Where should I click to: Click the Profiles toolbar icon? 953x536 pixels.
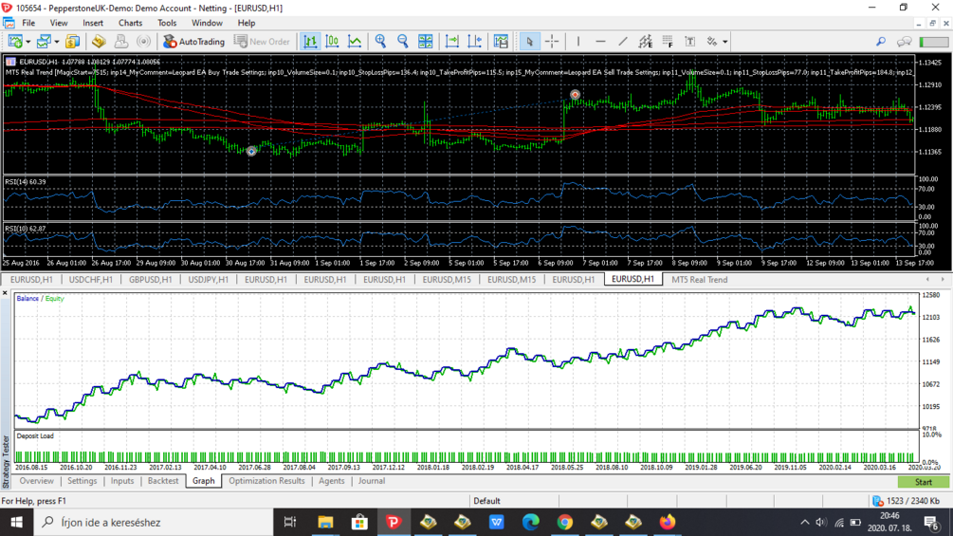coord(44,42)
